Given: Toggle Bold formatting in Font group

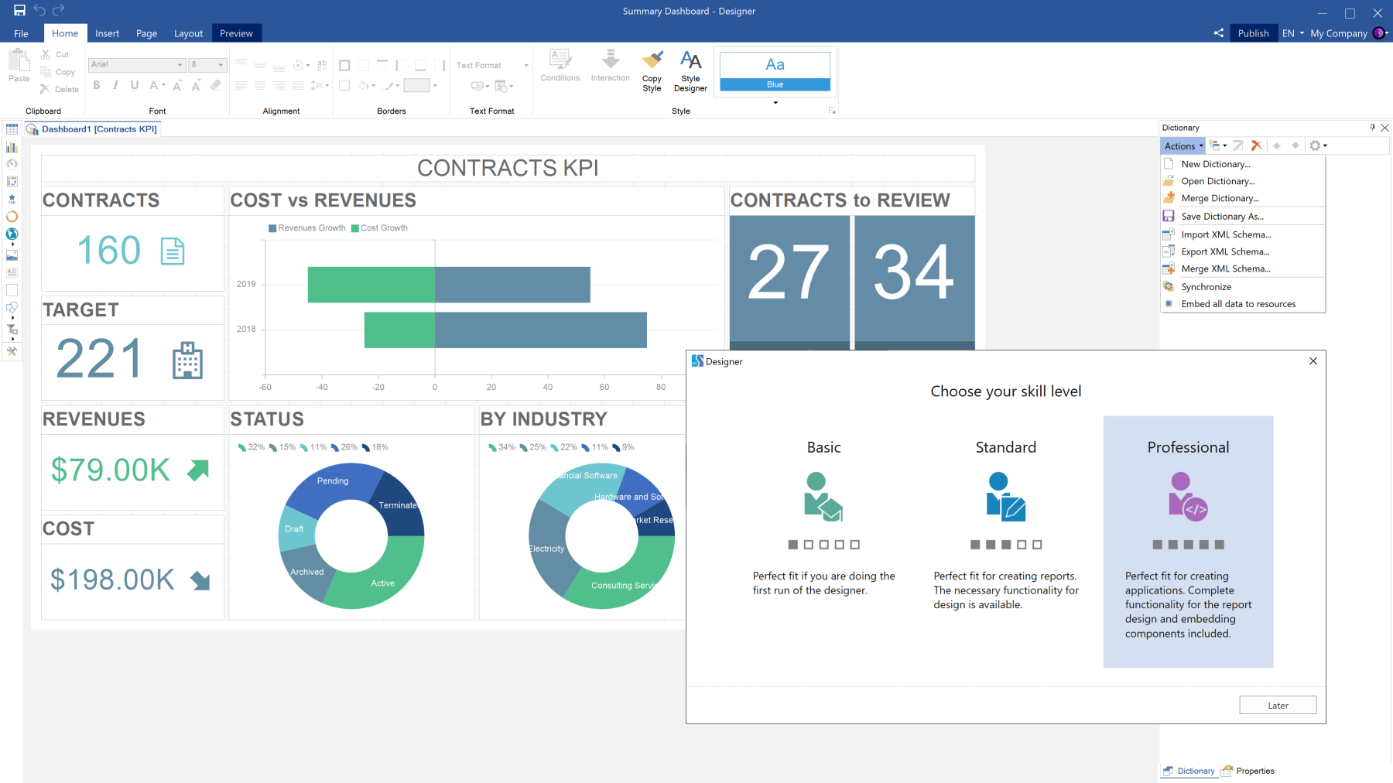Looking at the screenshot, I should click(97, 86).
